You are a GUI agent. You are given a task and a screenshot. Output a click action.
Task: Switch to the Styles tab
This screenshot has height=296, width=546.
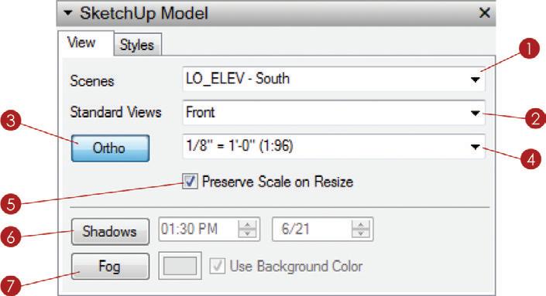click(x=137, y=45)
